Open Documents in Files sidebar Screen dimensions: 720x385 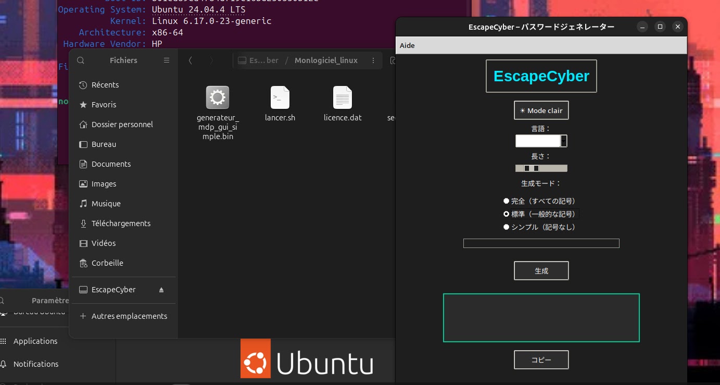(x=123, y=164)
